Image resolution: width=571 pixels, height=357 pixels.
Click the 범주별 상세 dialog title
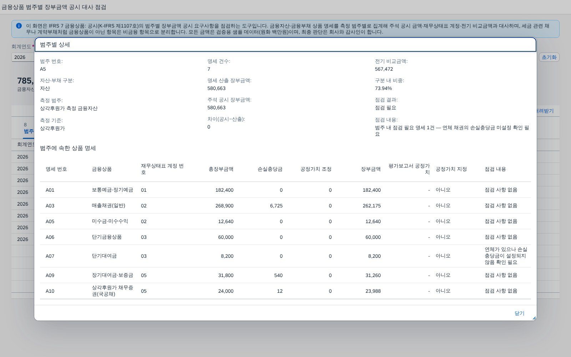[55, 45]
